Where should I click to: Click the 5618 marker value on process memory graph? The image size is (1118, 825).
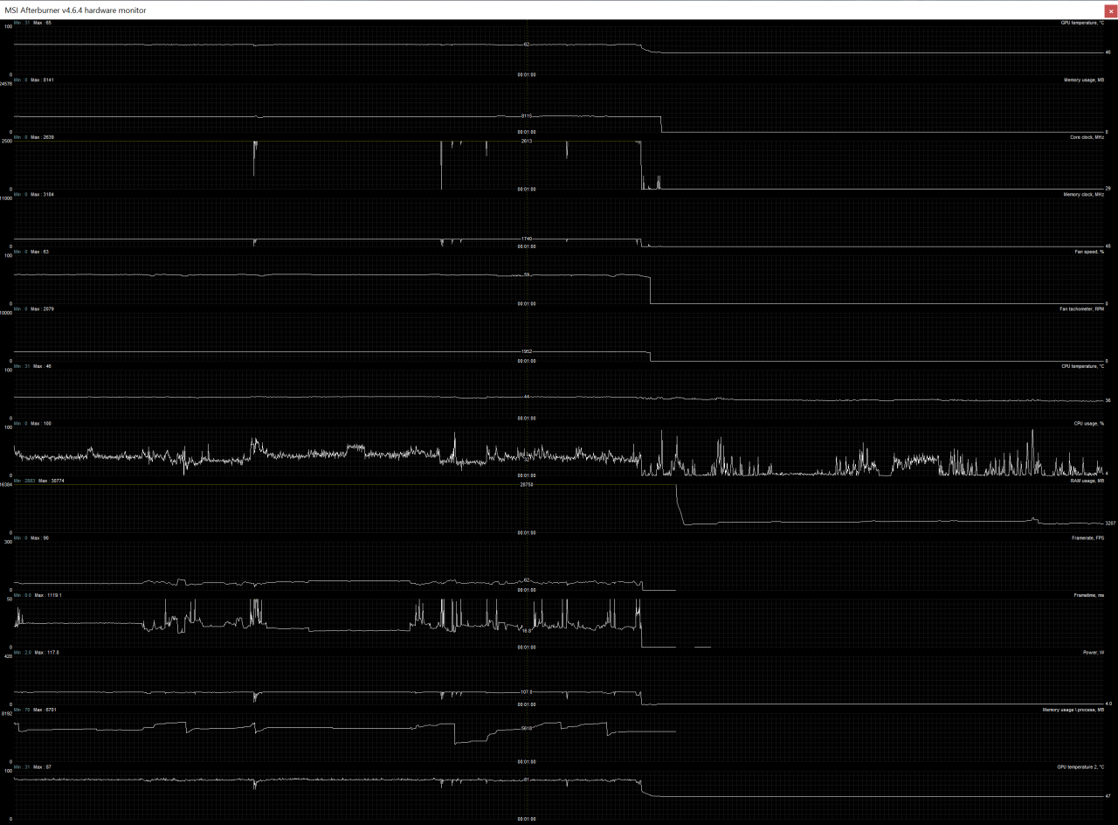(x=527, y=728)
